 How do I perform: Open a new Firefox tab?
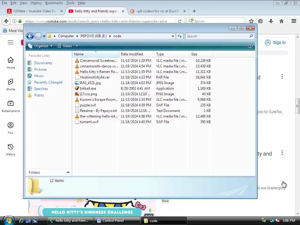click(194, 11)
